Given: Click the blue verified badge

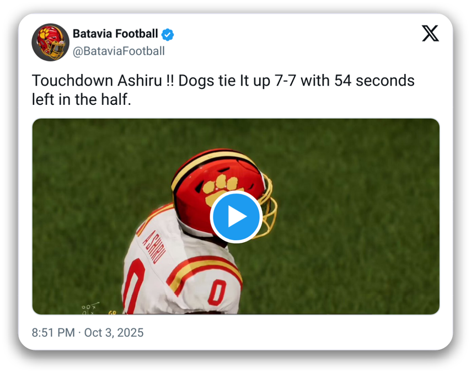Looking at the screenshot, I should coord(168,34).
